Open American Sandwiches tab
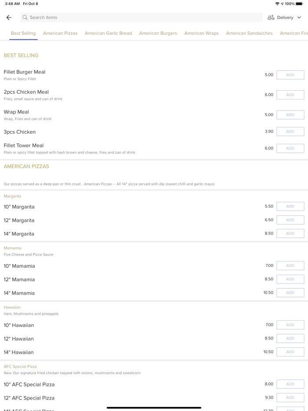 (x=249, y=33)
